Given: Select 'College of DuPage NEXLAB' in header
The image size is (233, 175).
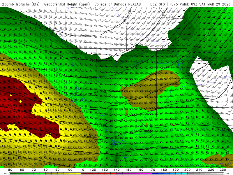Looking at the screenshot, I should pos(117,4).
